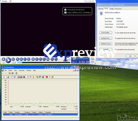Select View Log Data icon
This screenshot has width=138, height=121.
[14, 77]
